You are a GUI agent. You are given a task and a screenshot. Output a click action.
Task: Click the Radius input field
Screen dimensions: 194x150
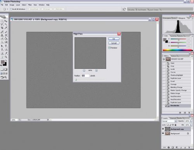coord(85,76)
